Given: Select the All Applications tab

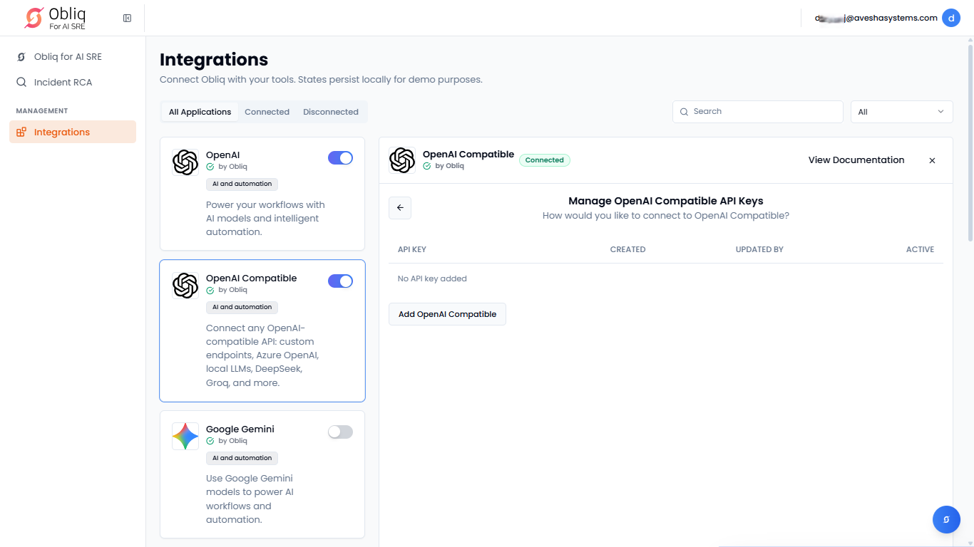Looking at the screenshot, I should (200, 112).
